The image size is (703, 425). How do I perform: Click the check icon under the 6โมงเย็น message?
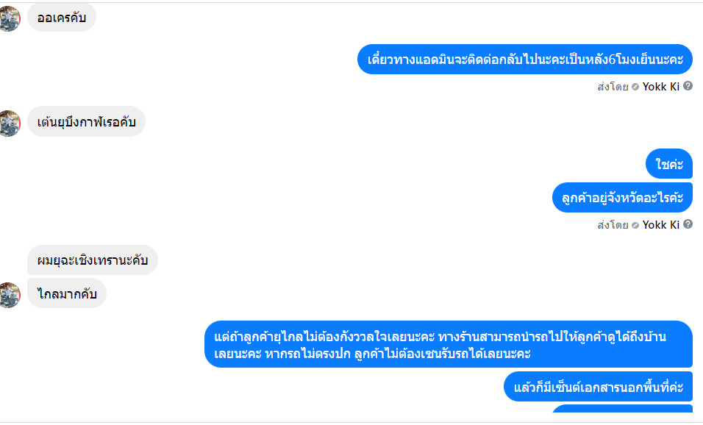(635, 87)
